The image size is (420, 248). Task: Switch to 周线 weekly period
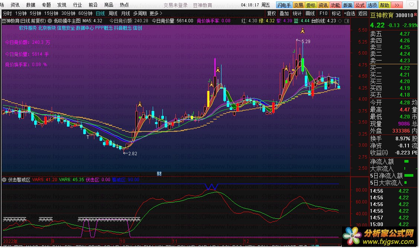113,13
